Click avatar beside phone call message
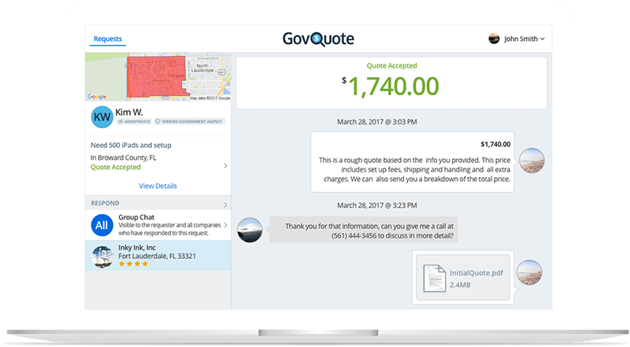Screen dimensions: 630x347 250,230
